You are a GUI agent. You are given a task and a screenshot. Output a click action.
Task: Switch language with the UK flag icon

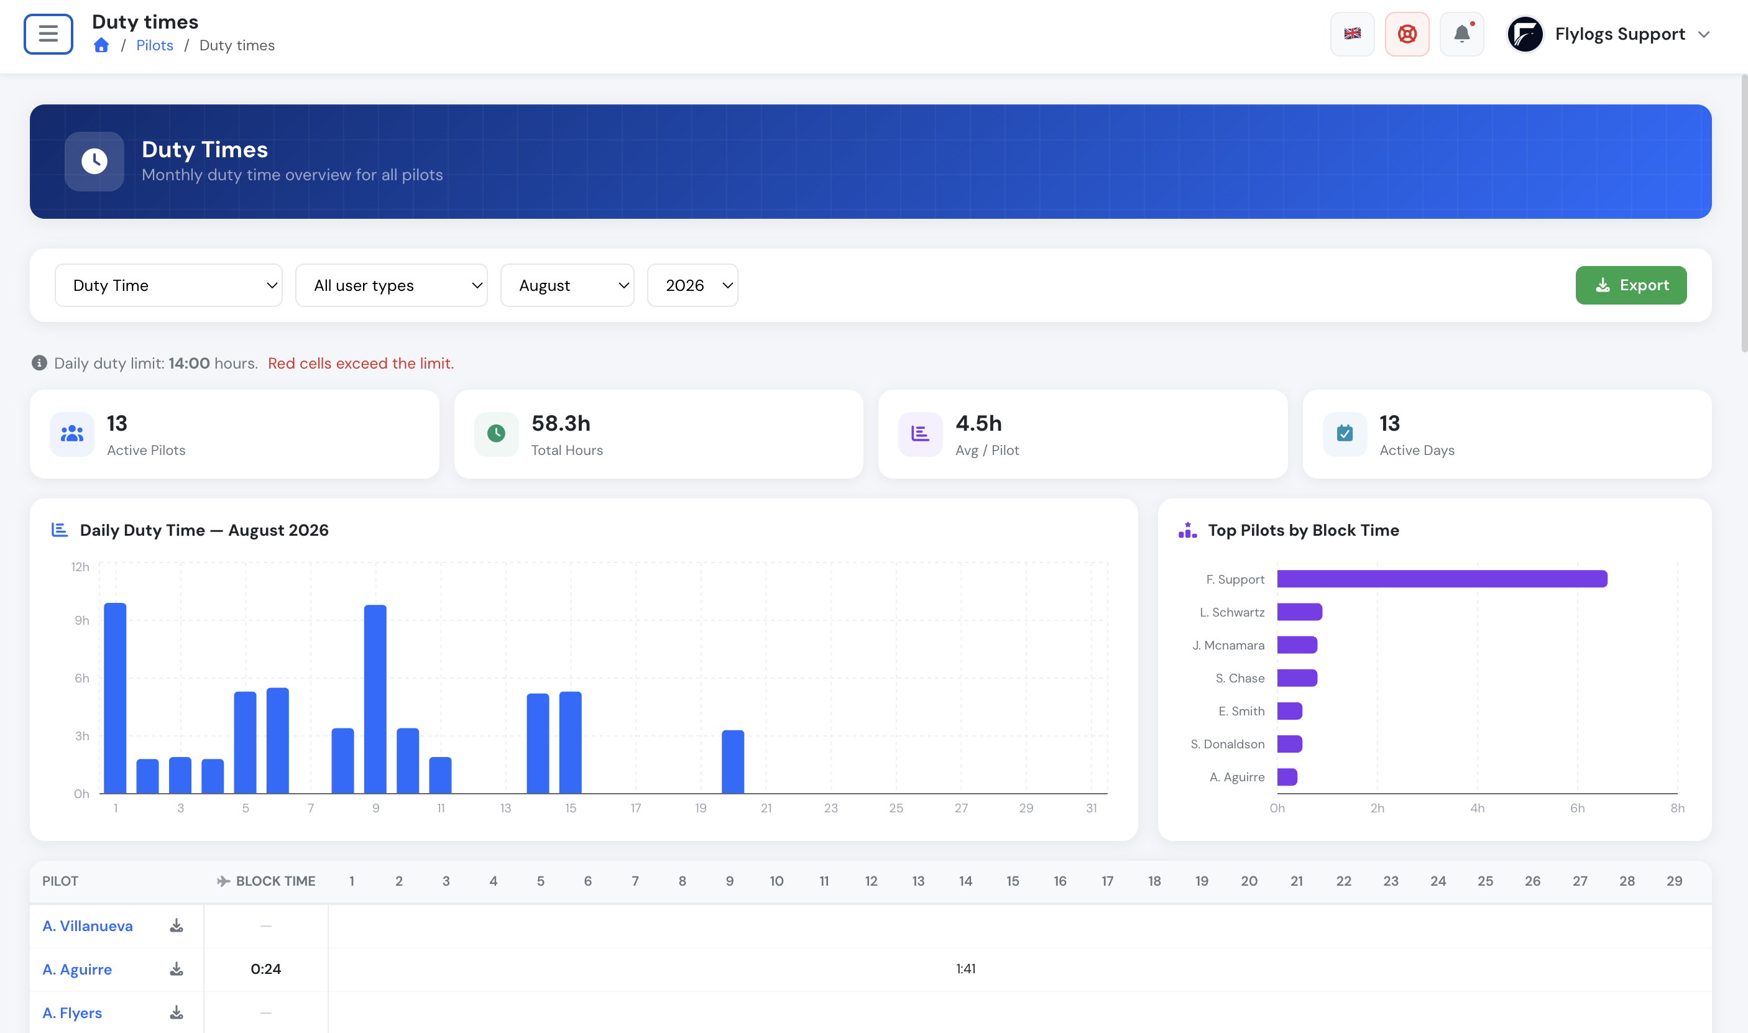[1352, 34]
